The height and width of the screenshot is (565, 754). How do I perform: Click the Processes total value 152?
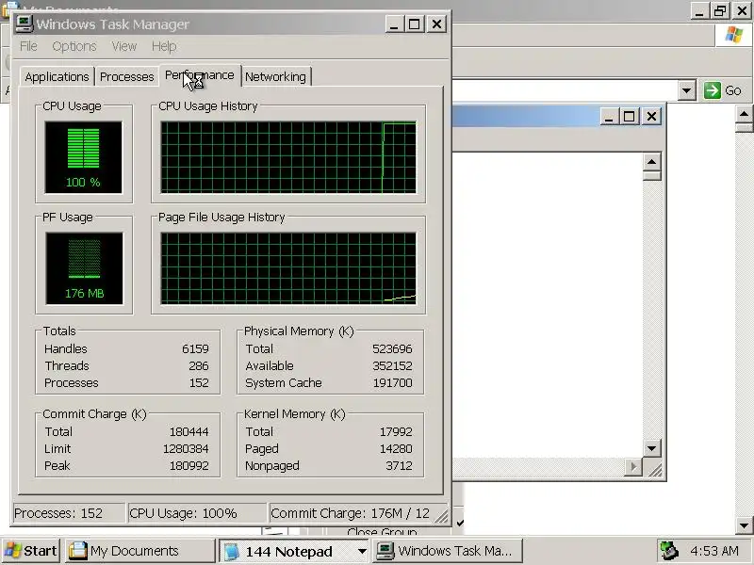tap(199, 383)
